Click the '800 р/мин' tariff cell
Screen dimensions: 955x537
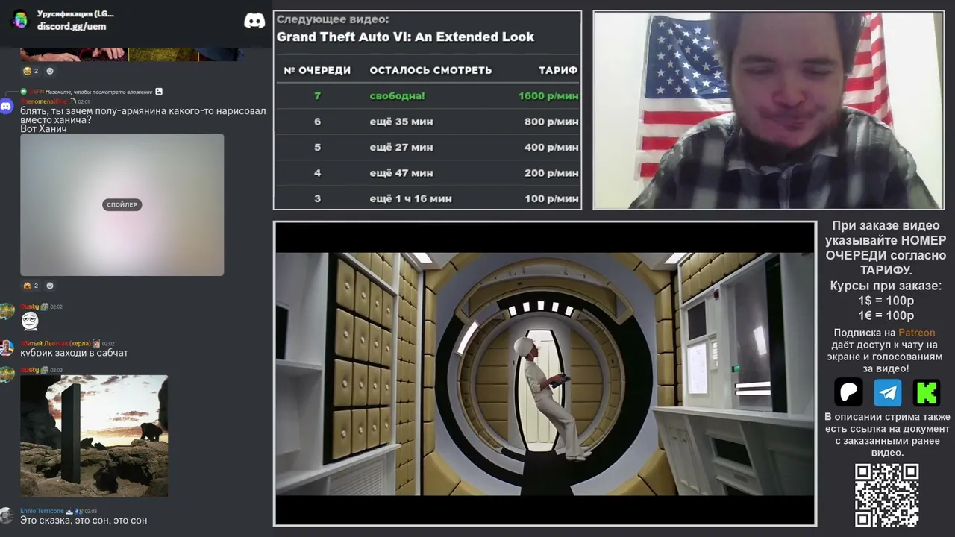(551, 122)
